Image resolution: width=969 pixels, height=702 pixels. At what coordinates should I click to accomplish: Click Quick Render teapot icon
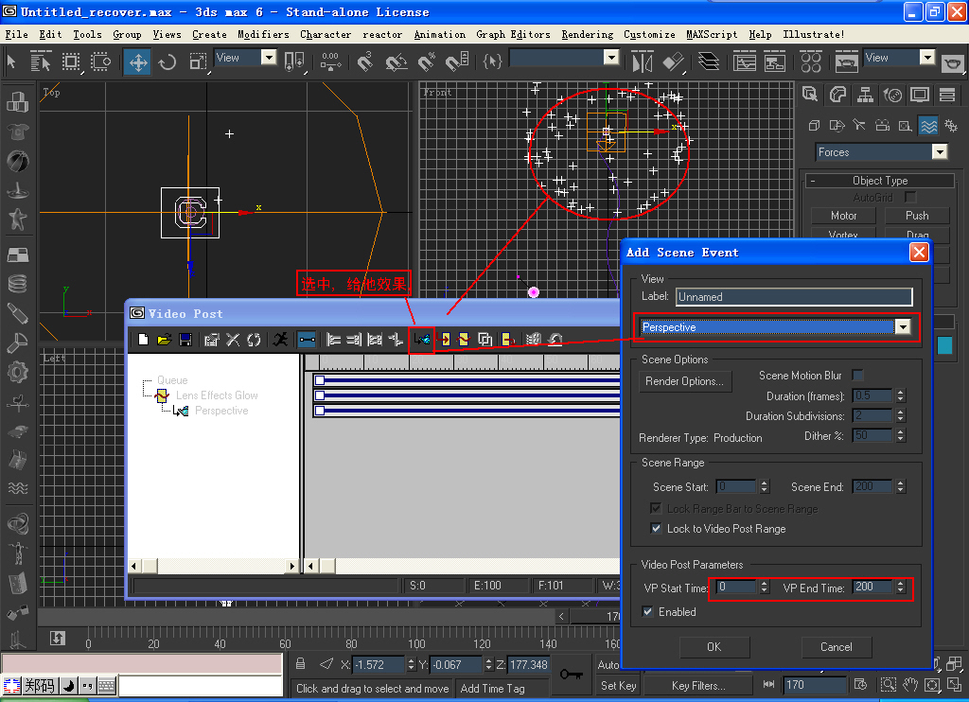coord(952,61)
